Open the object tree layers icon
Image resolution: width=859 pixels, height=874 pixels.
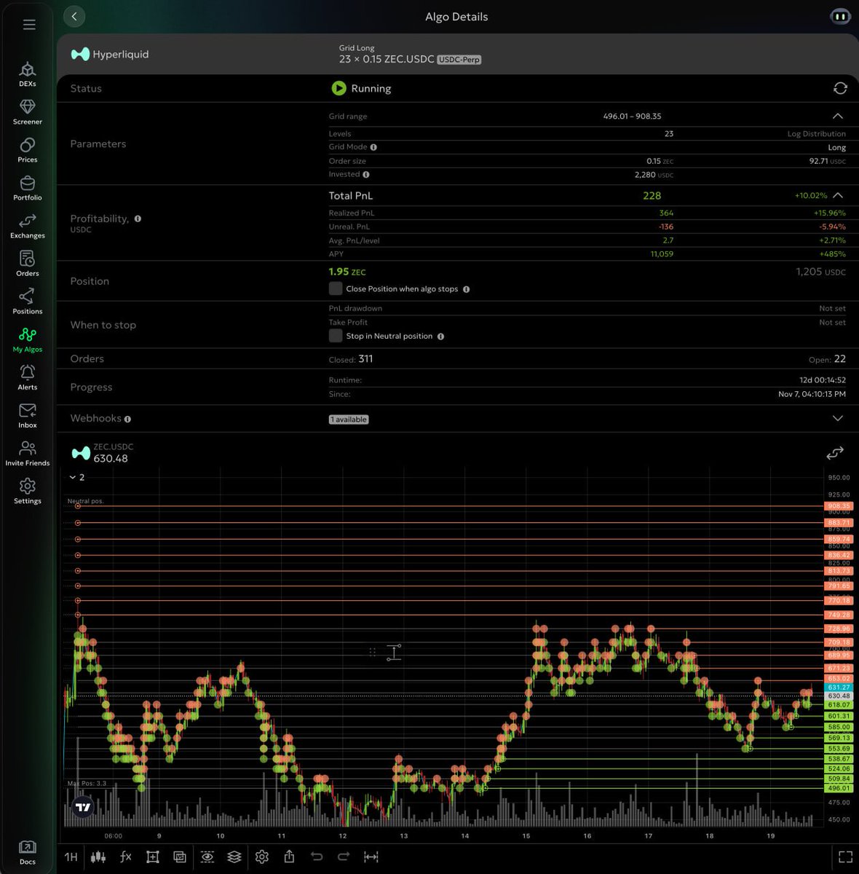point(234,857)
